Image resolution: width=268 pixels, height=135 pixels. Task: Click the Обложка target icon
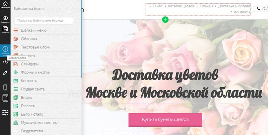point(16,39)
